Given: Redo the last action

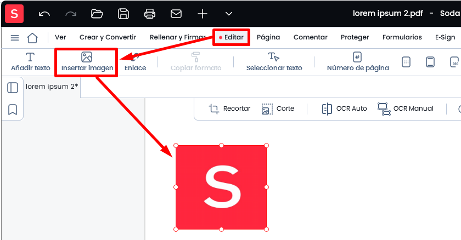Looking at the screenshot, I should pos(71,14).
